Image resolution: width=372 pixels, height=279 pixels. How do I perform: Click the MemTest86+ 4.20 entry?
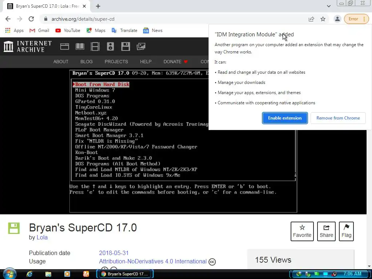coord(96,118)
